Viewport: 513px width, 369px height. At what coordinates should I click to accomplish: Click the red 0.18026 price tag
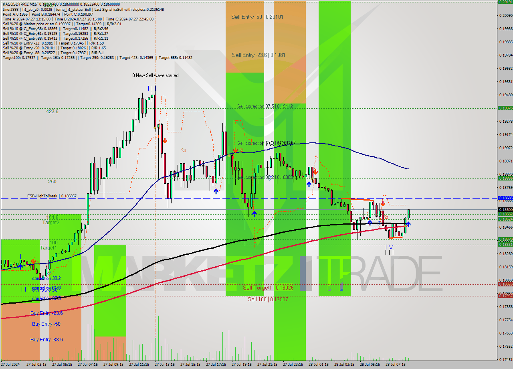tap(505, 284)
